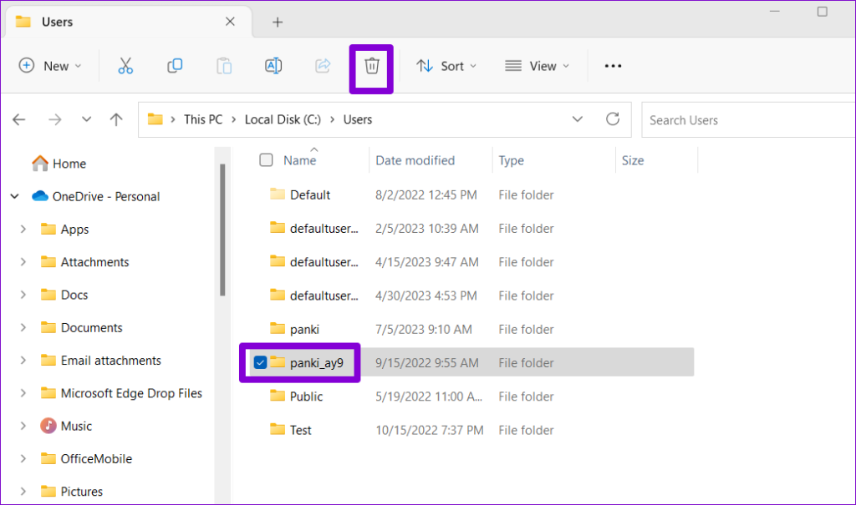Open the Sort dropdown

pyautogui.click(x=446, y=65)
